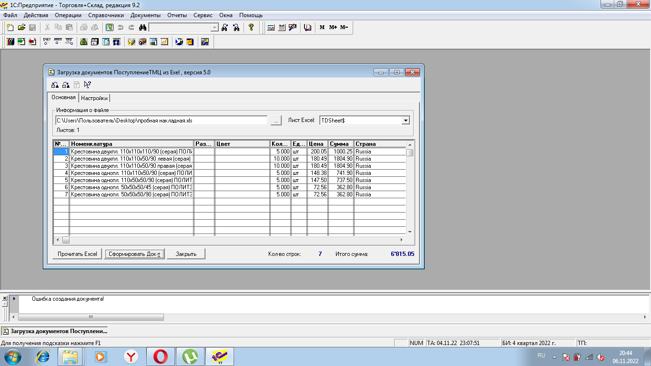
Task: Click "Ошибка создания документа!" message
Action: [68, 299]
